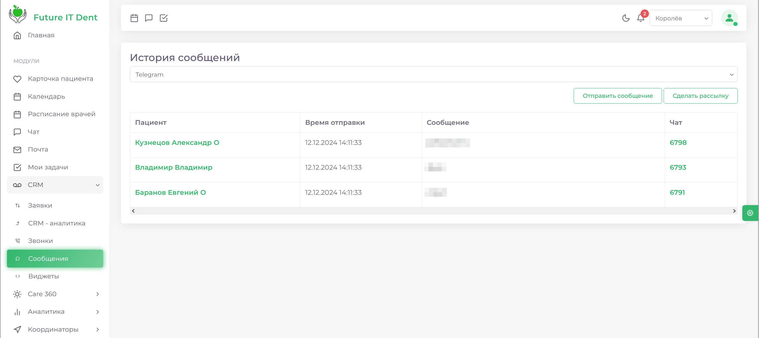The width and height of the screenshot is (759, 338).
Task: Click Сделать рассылку button
Action: coord(700,96)
